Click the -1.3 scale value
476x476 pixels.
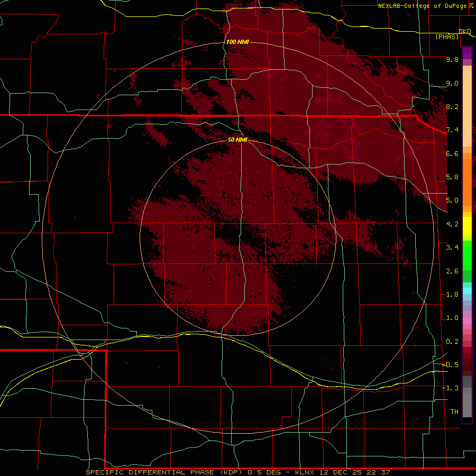pyautogui.click(x=450, y=388)
